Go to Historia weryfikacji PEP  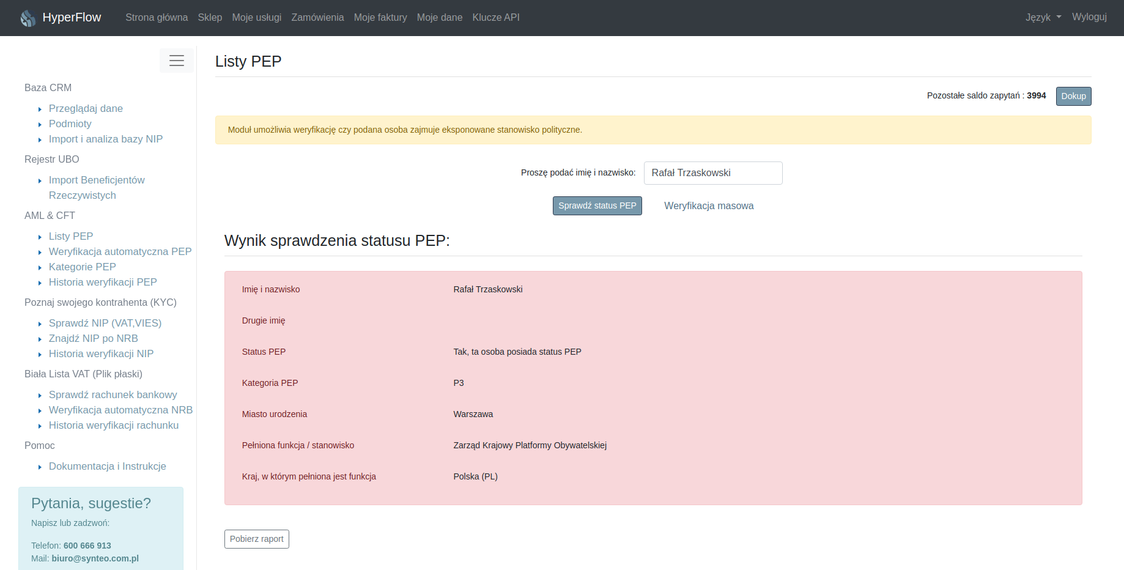pos(102,282)
